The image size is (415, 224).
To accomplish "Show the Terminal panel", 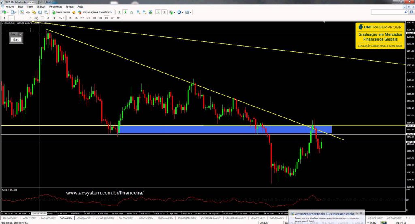I will pos(40,12).
